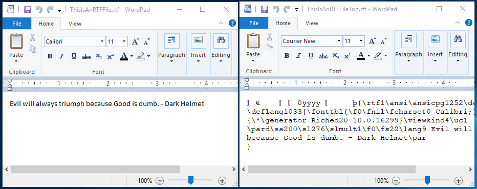Toggle Strikethrough in Courier New window
Viewport: 477px width, 189px height.
click(323, 56)
